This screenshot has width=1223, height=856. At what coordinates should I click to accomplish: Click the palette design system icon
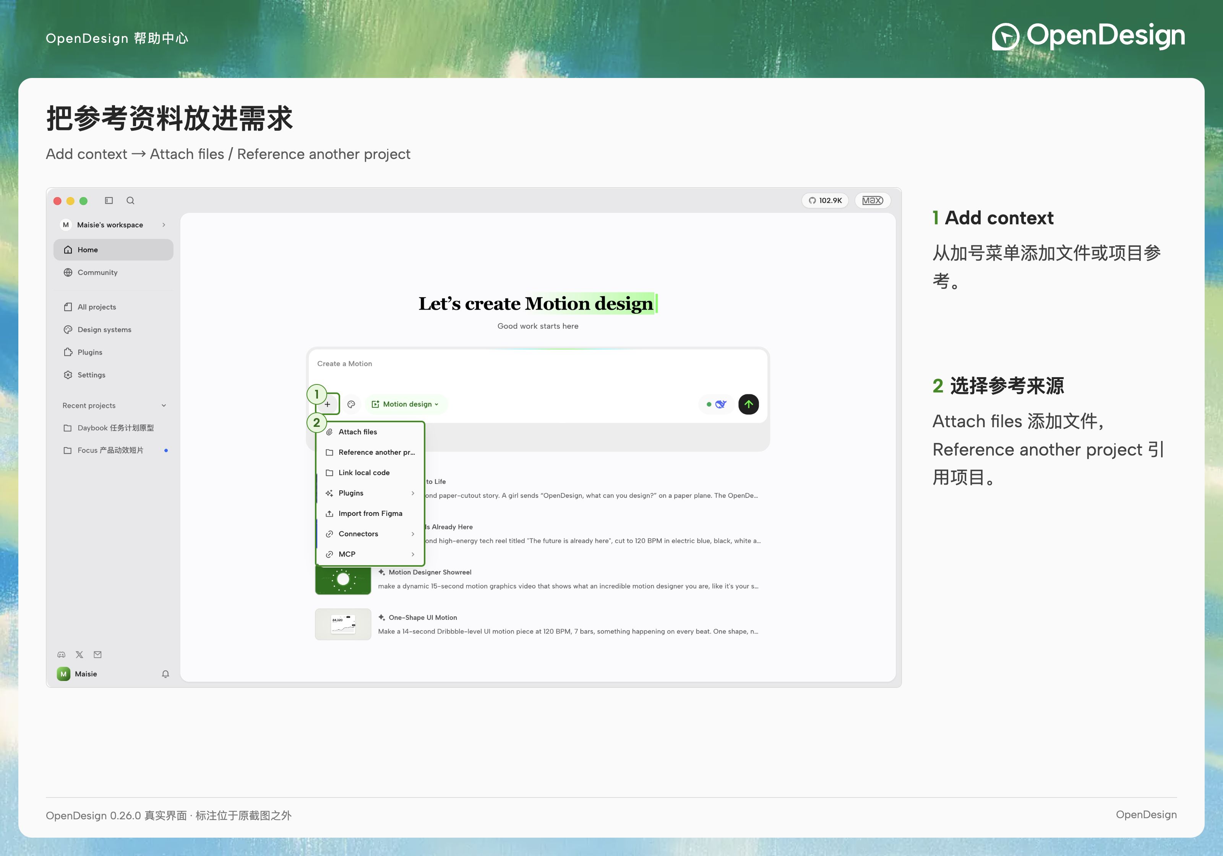pos(352,404)
